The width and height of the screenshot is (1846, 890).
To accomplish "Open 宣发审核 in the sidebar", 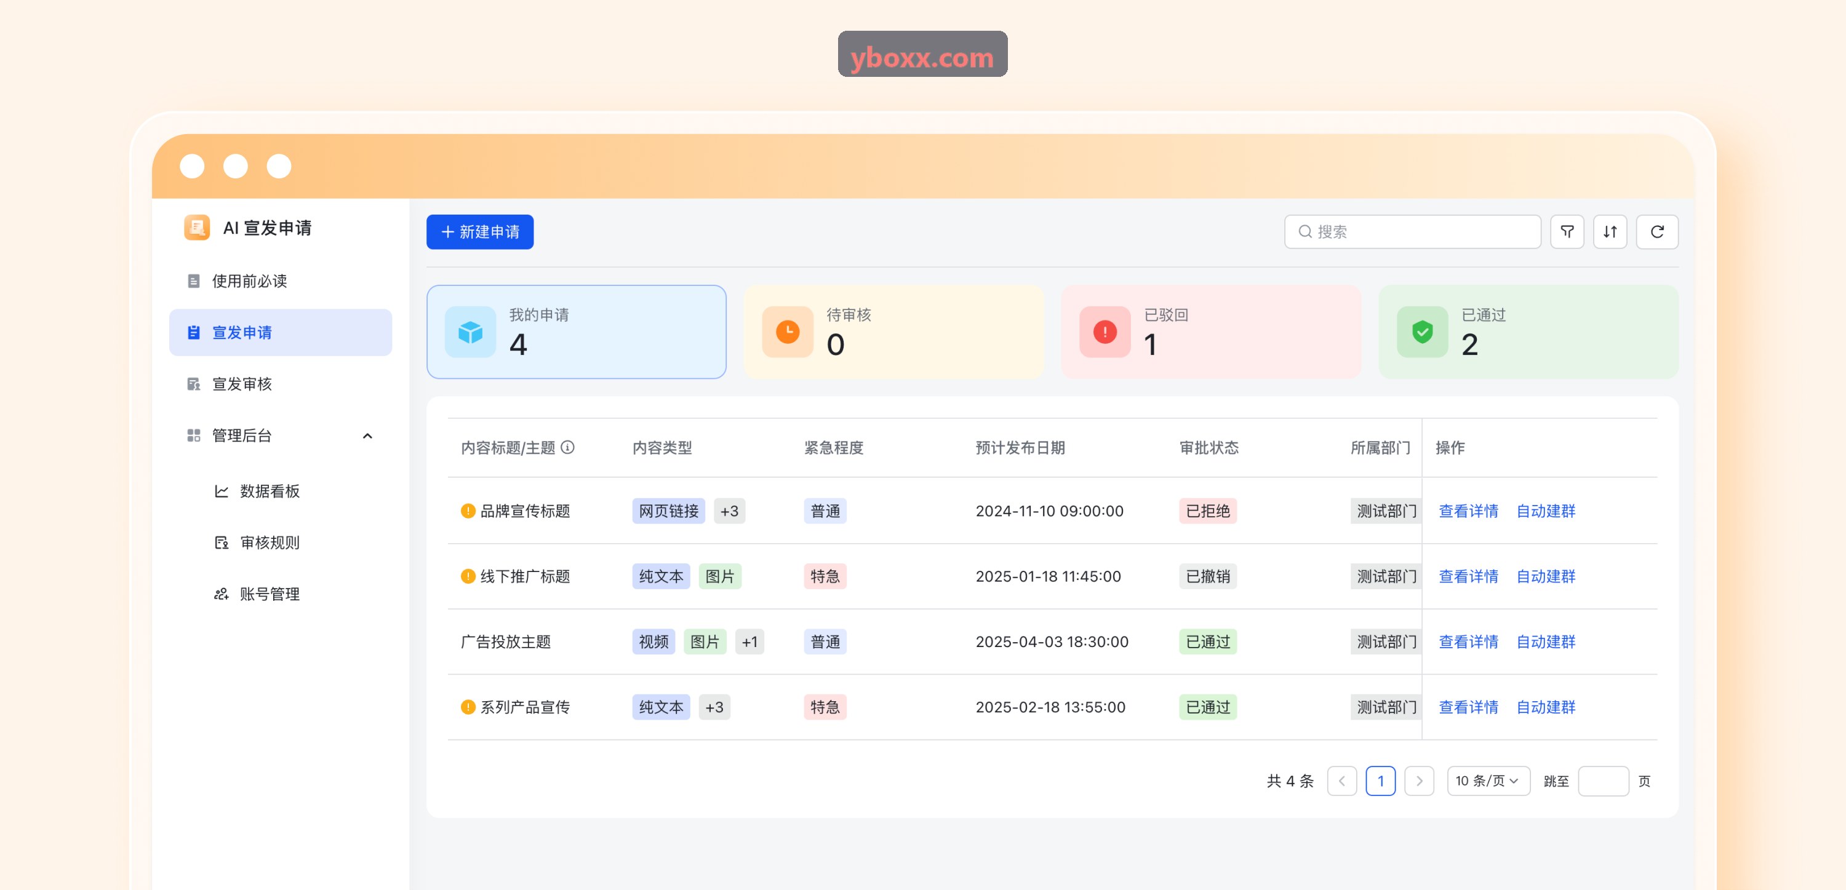I will pyautogui.click(x=280, y=383).
